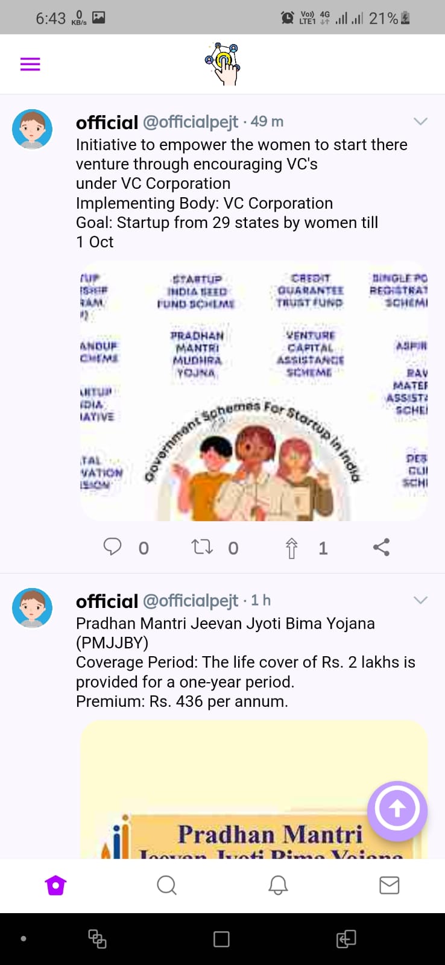The width and height of the screenshot is (445, 965).
Task: Tap the purple floating upload button
Action: coord(397,809)
